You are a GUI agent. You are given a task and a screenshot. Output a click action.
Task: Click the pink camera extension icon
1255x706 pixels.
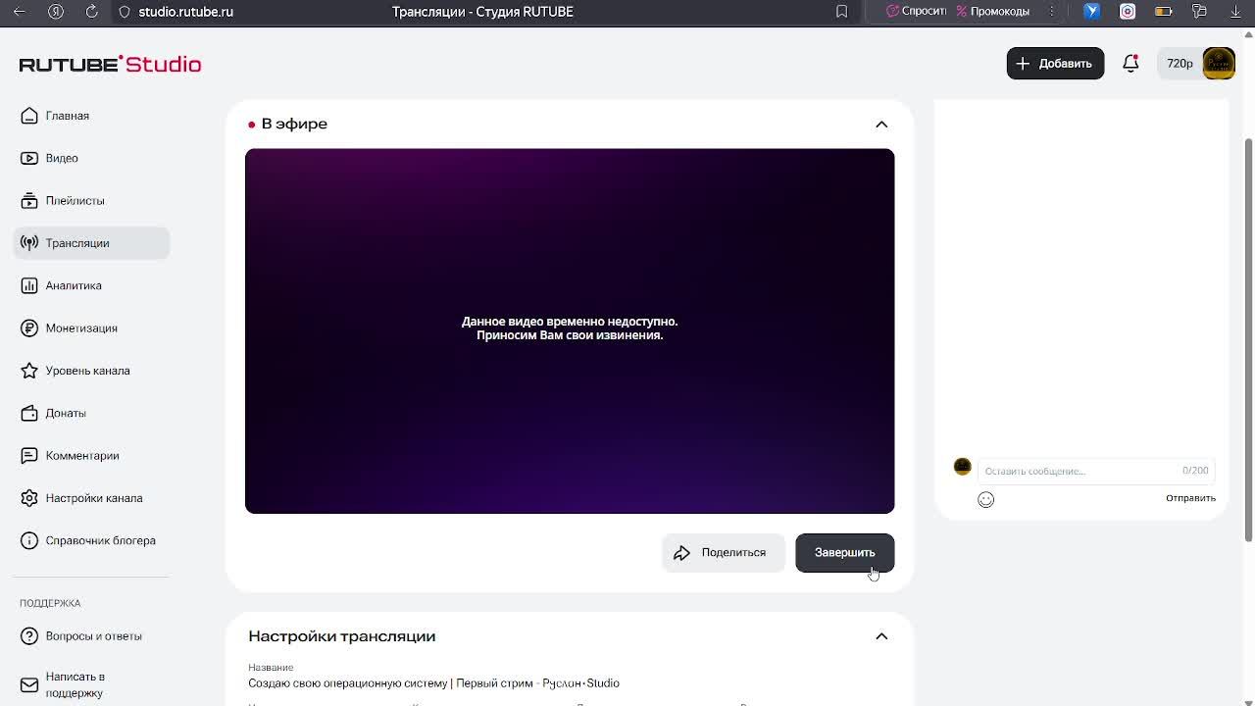click(x=1128, y=12)
